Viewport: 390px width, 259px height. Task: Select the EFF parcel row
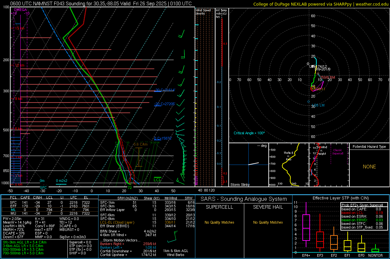click(50, 206)
